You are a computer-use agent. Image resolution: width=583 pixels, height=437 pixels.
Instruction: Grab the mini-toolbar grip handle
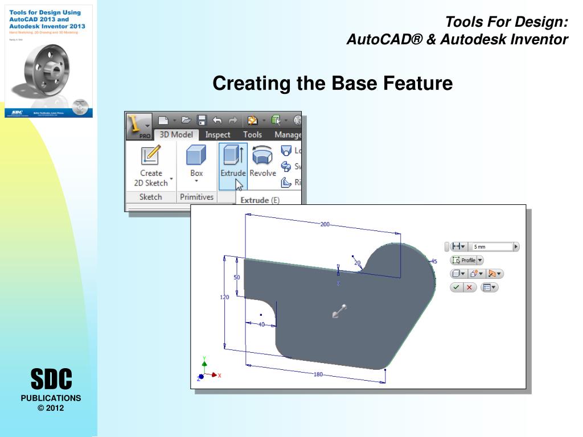(x=446, y=246)
